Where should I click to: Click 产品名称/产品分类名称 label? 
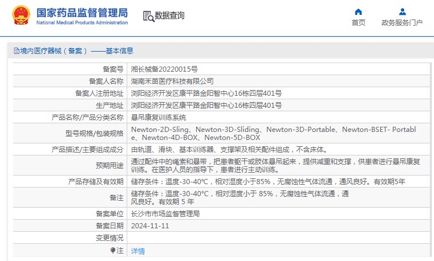click(x=88, y=118)
